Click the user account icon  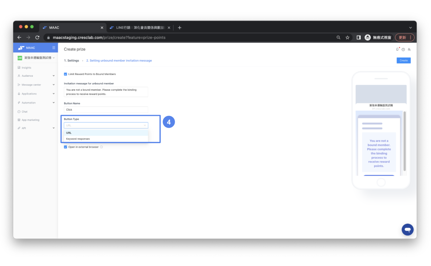tap(409, 50)
